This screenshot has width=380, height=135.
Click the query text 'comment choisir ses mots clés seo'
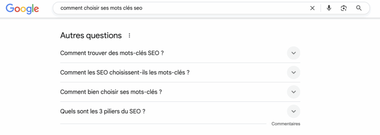(101, 8)
